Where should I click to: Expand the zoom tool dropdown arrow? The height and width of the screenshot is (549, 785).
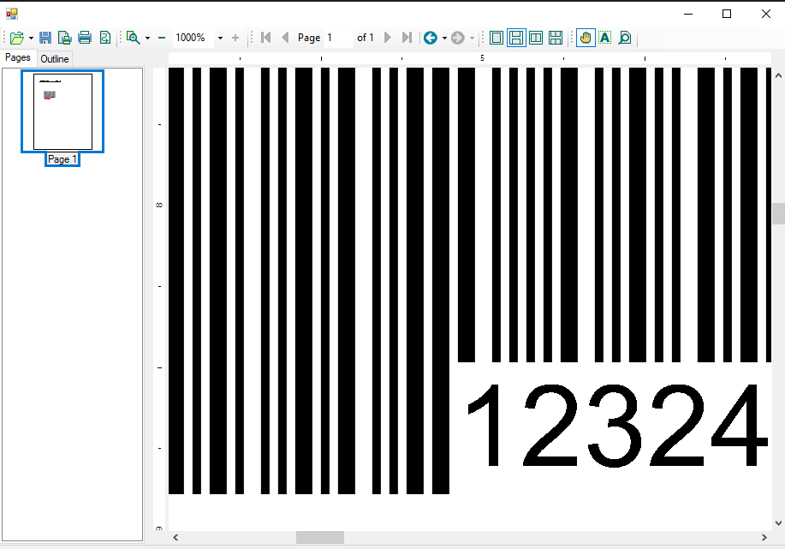click(x=148, y=38)
